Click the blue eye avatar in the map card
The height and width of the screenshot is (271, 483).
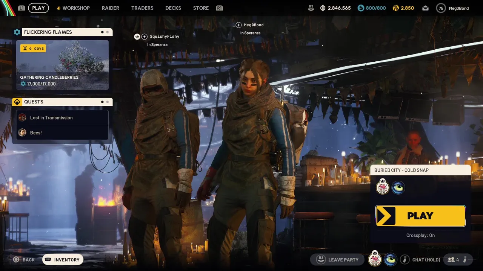398,187
